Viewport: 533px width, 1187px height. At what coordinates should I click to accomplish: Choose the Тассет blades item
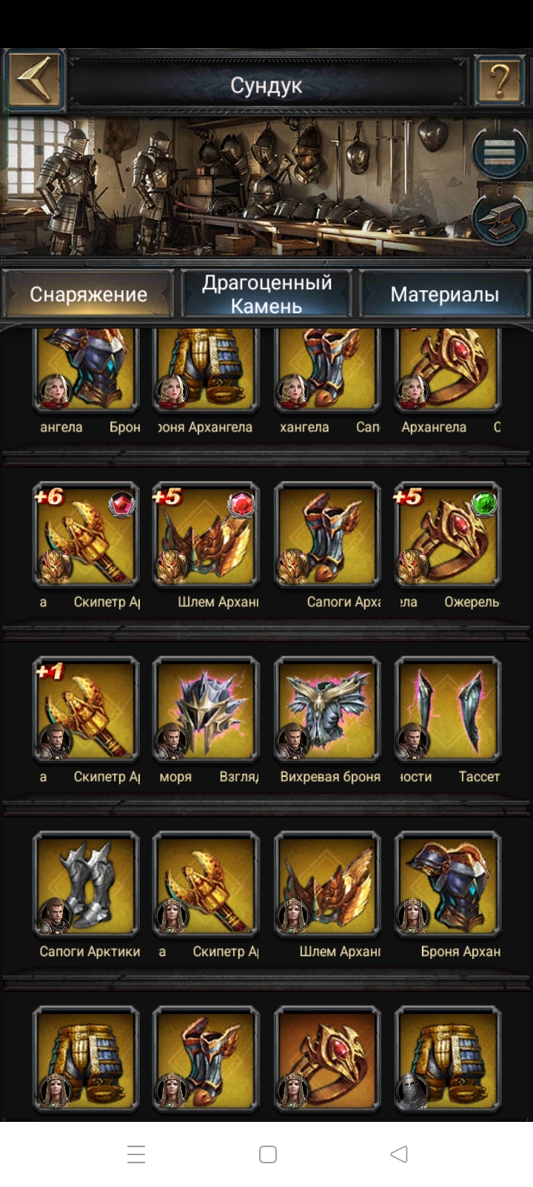[448, 710]
